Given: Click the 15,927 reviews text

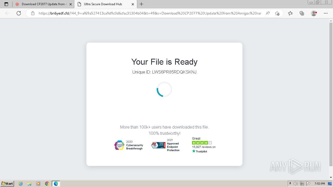Looking at the screenshot, I should pyautogui.click(x=204, y=147).
